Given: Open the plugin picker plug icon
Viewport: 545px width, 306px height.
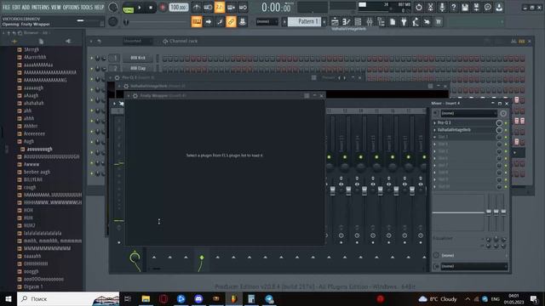Looking at the screenshot, I should coord(404,22).
